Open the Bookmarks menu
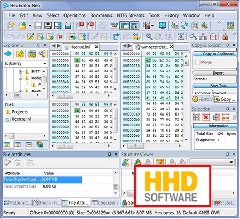The width and height of the screenshot is (240, 219). click(x=101, y=15)
